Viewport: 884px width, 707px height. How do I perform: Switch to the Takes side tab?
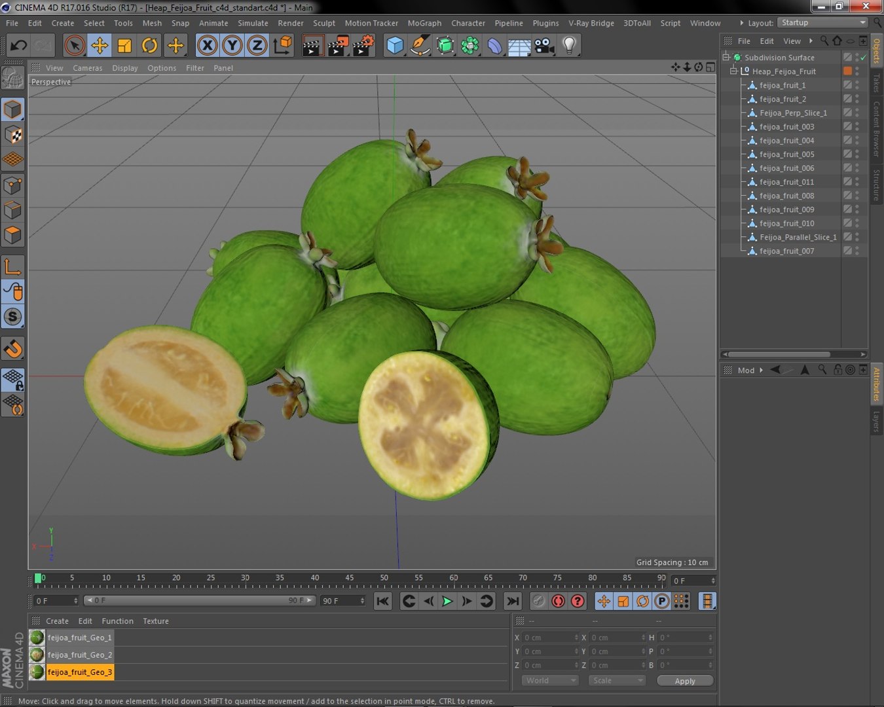coord(877,83)
